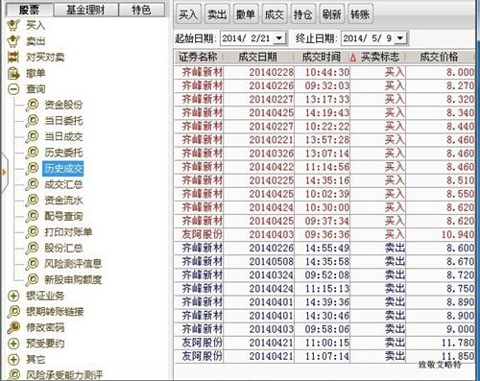Click magnifier icon next to 资金流水
The height and width of the screenshot is (381, 480).
32,201
